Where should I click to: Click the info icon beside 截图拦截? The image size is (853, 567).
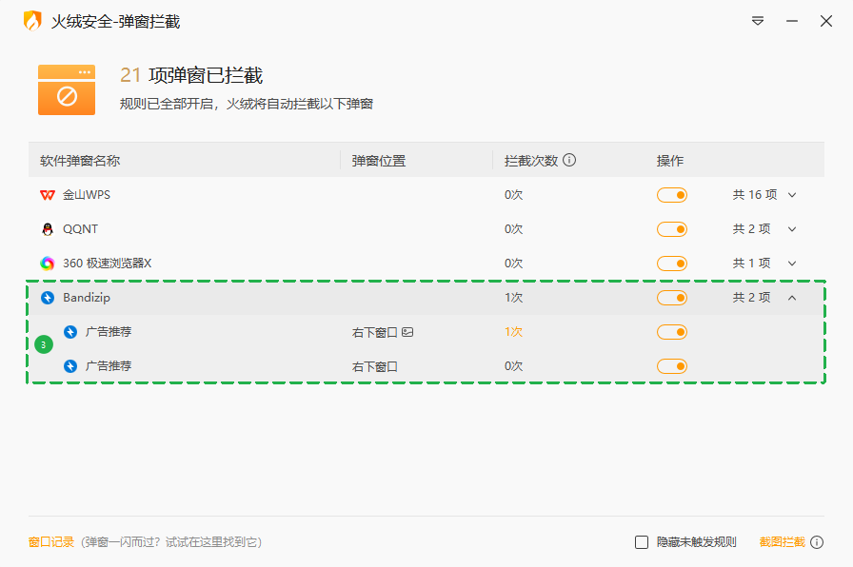point(817,542)
